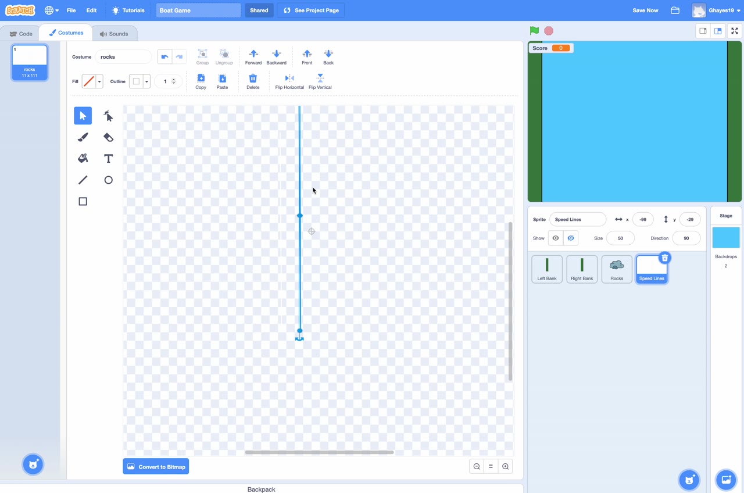Choose the Fill bucket tool
The image size is (744, 493).
(x=83, y=158)
